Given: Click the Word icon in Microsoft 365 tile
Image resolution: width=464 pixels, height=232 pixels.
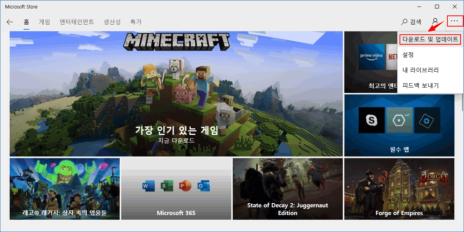Looking at the screenshot, I should pos(149,186).
